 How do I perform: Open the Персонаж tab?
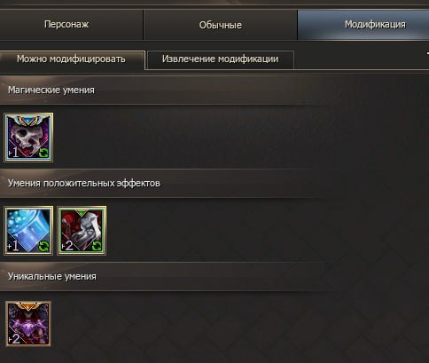coord(66,25)
